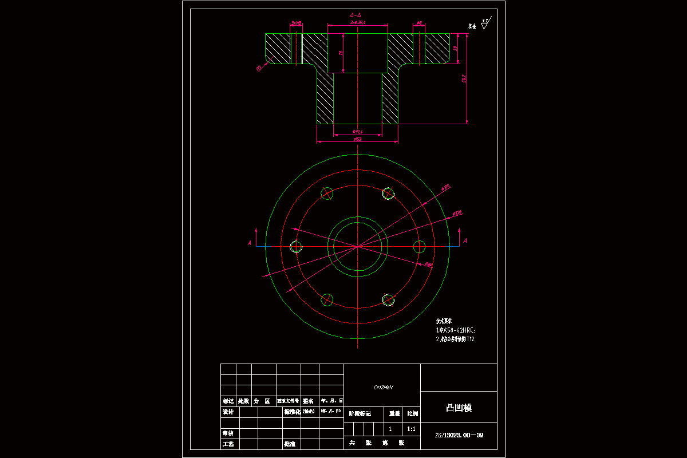687x458 pixels.
Task: Click the '技术要求' heading
Action: tap(445, 322)
